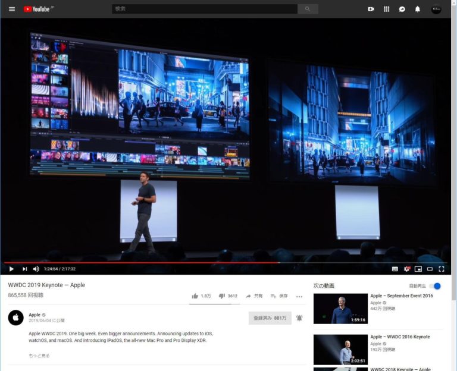Click the subscribed button showing 881万

270,318
